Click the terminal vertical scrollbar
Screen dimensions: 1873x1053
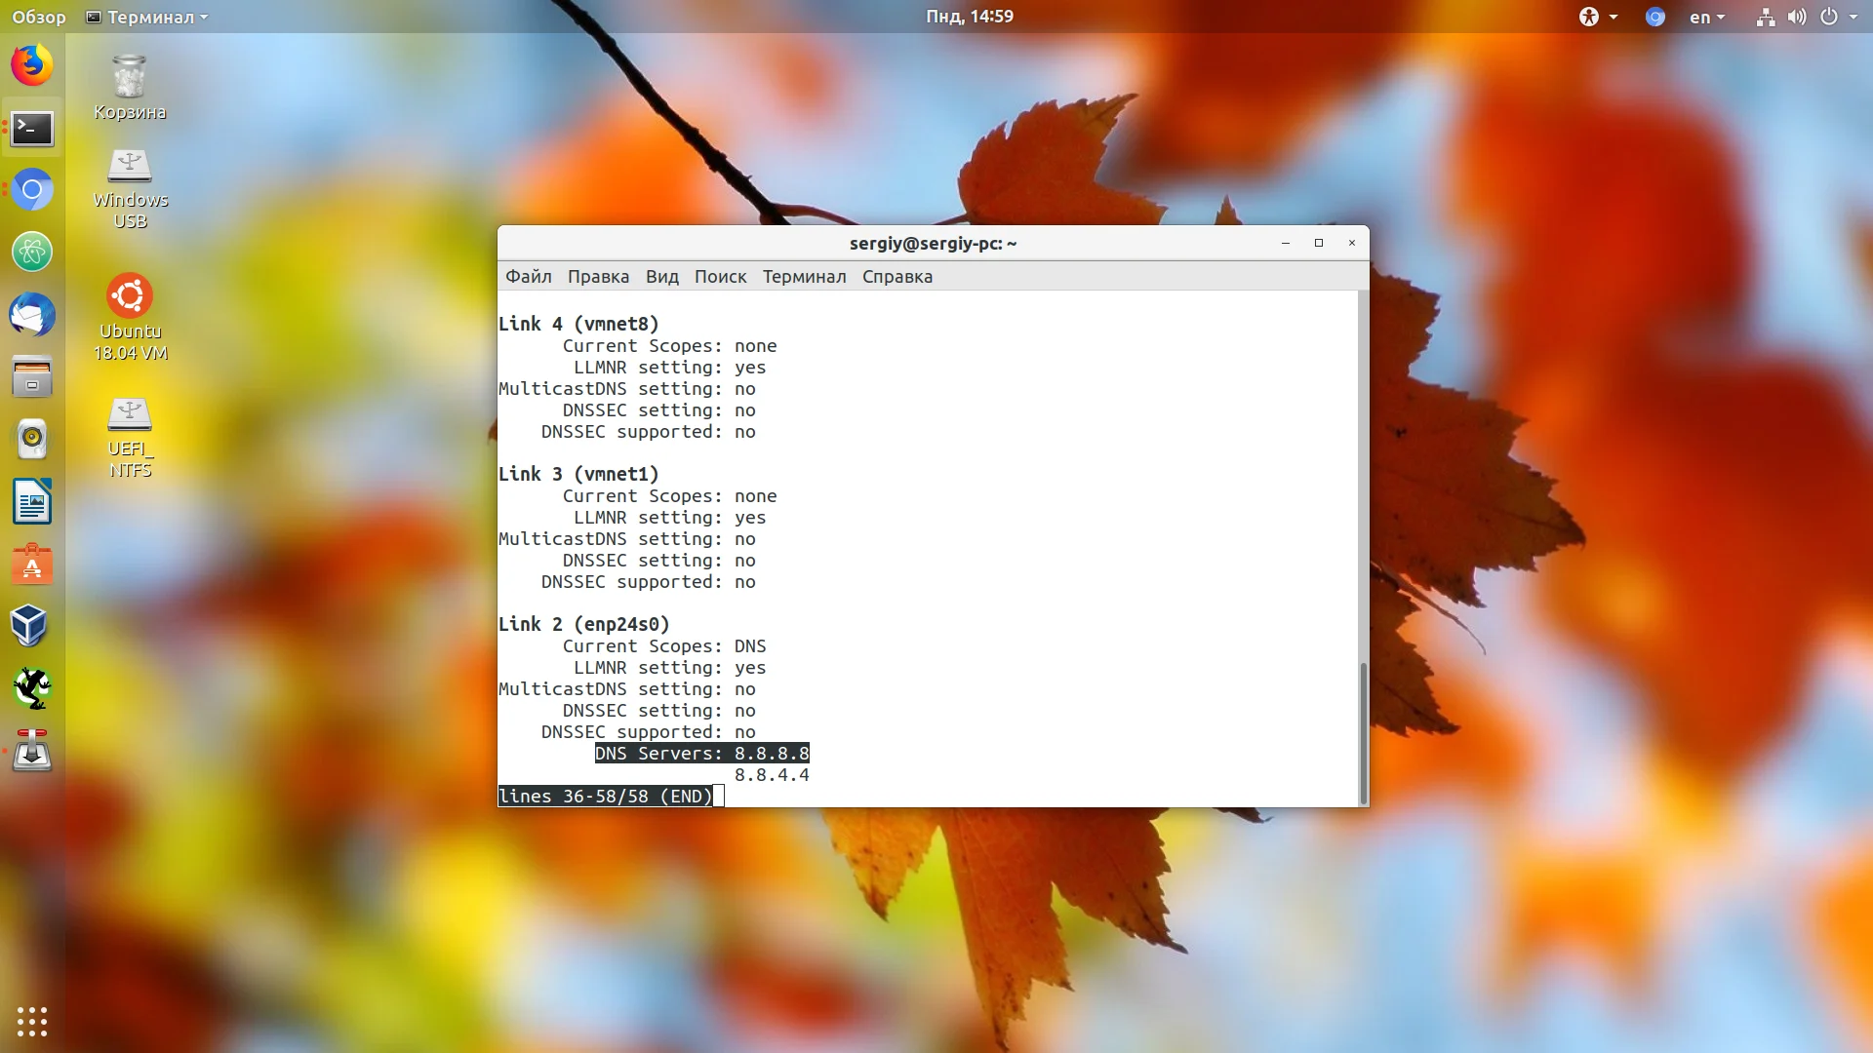[x=1363, y=731]
